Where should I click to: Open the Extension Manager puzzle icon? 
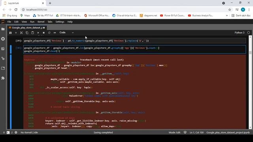pos(3,78)
